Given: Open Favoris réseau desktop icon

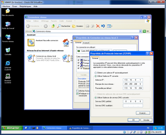Looking at the screenshot, I should coord(8,38).
